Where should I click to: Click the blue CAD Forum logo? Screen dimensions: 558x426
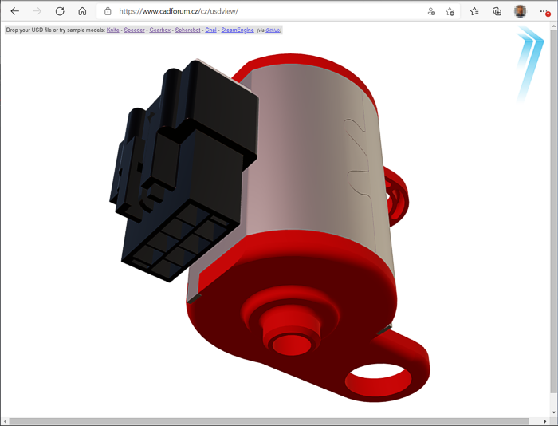pyautogui.click(x=529, y=62)
